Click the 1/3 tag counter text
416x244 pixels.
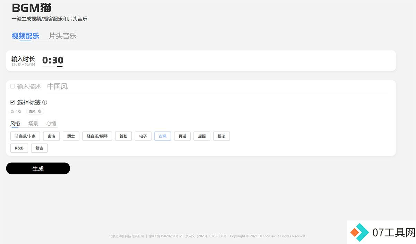tap(18, 112)
